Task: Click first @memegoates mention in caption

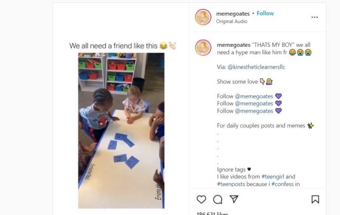Action: pyautogui.click(x=254, y=96)
